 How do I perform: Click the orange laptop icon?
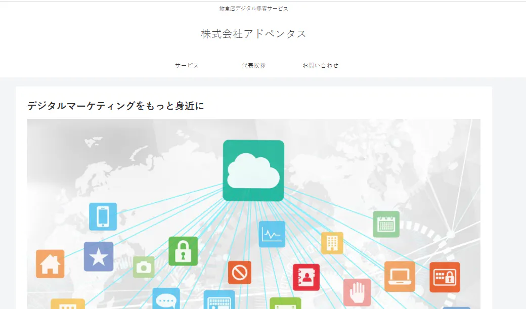click(400, 276)
